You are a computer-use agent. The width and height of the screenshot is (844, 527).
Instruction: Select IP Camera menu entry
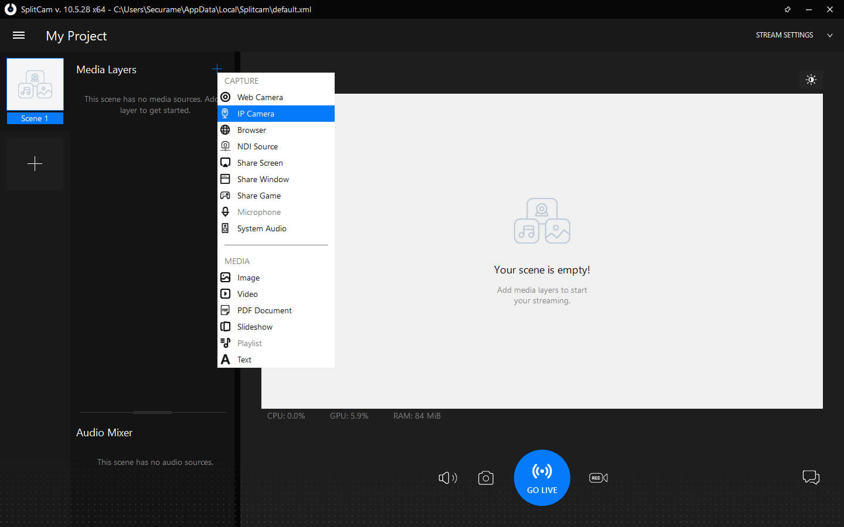coord(276,114)
